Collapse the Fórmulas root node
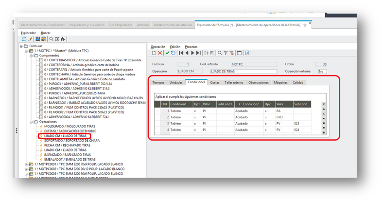382x203 pixels. [21, 46]
